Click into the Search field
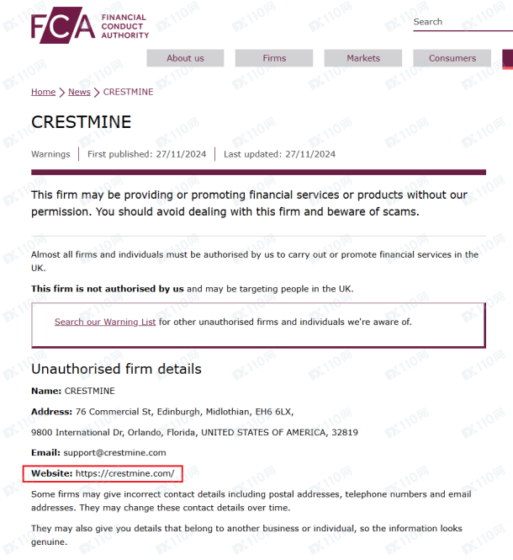 (x=463, y=22)
